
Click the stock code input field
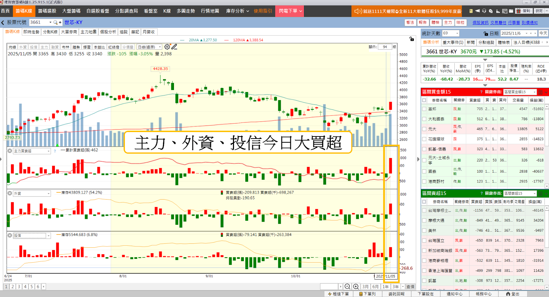(x=39, y=23)
